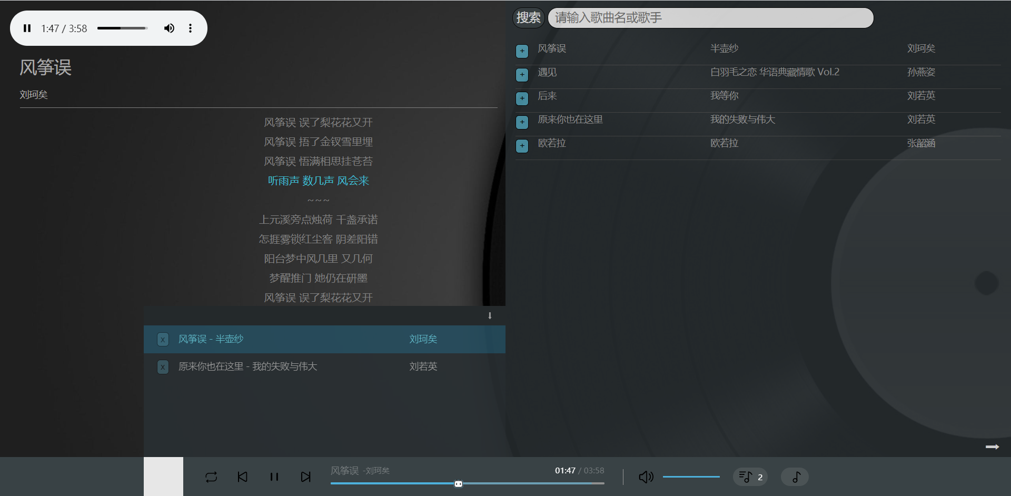This screenshot has height=496, width=1011.
Task: Click album name 我等你
Action: pyautogui.click(x=724, y=96)
